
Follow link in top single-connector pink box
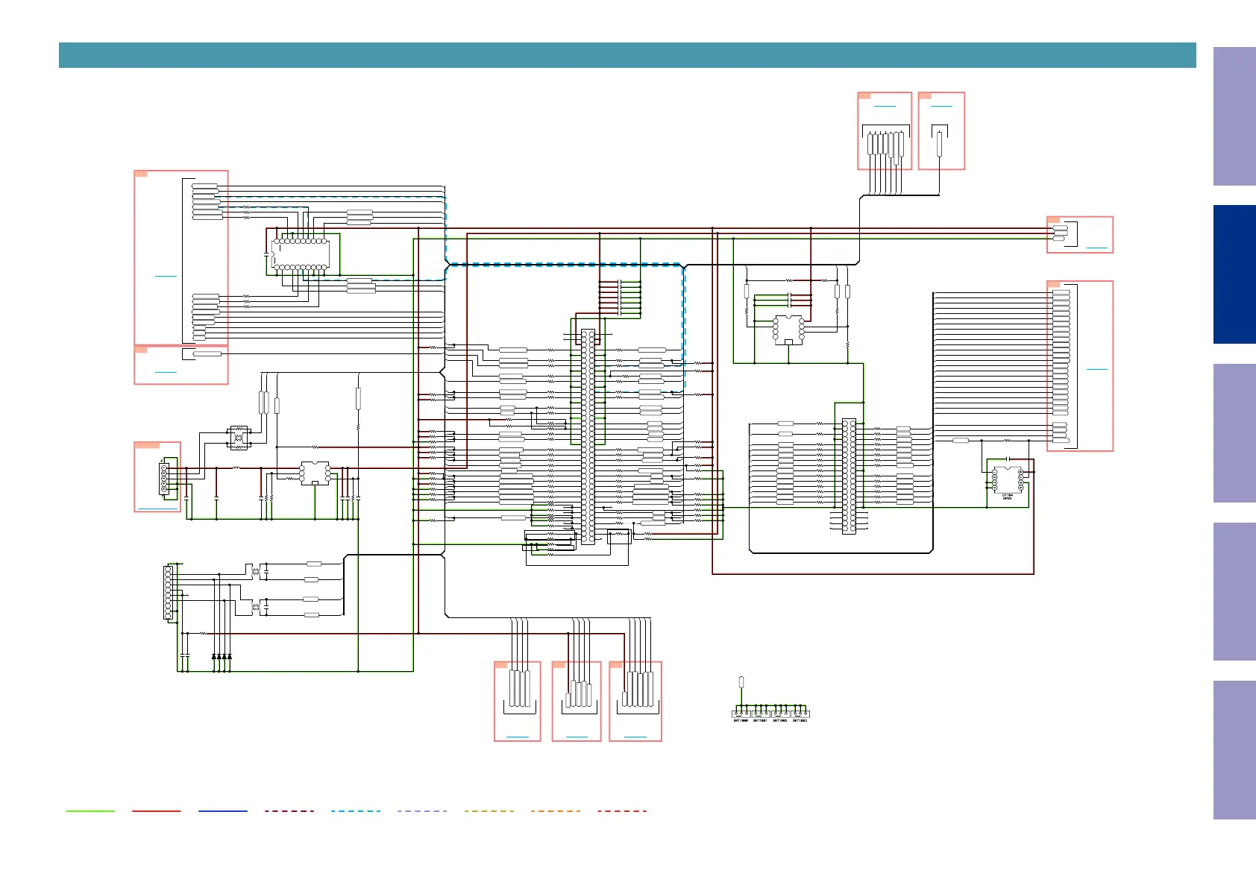[x=941, y=106]
